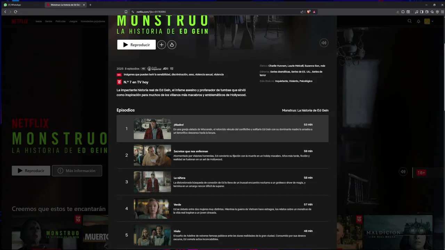Click the Netflix logo in header
Image resolution: width=445 pixels, height=250 pixels.
tap(20, 21)
